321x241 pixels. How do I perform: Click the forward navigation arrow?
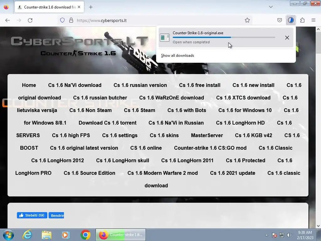click(19, 20)
